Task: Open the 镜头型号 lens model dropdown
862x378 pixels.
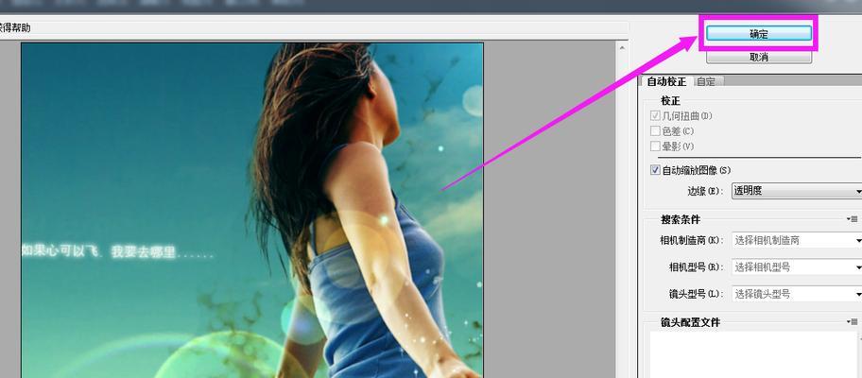Action: (x=797, y=294)
